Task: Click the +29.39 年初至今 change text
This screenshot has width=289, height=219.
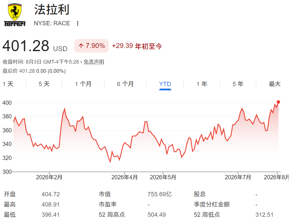Action: (137, 46)
